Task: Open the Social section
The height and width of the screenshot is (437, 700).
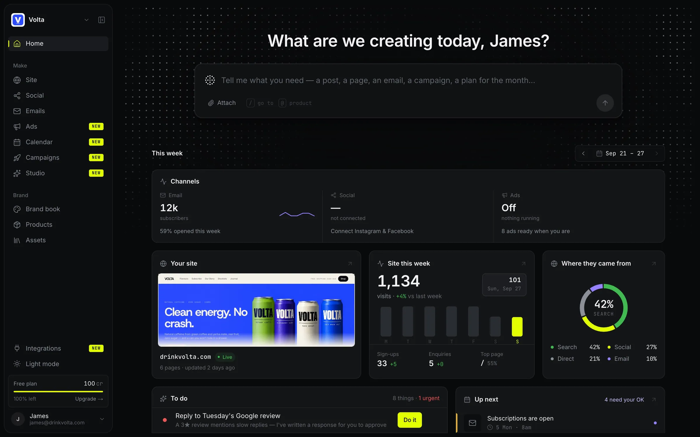Action: coord(58,95)
